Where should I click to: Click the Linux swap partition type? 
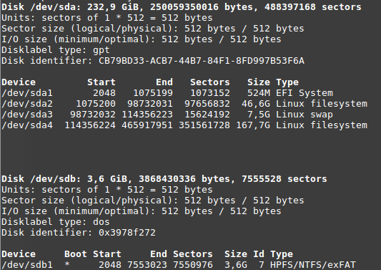(x=305, y=115)
